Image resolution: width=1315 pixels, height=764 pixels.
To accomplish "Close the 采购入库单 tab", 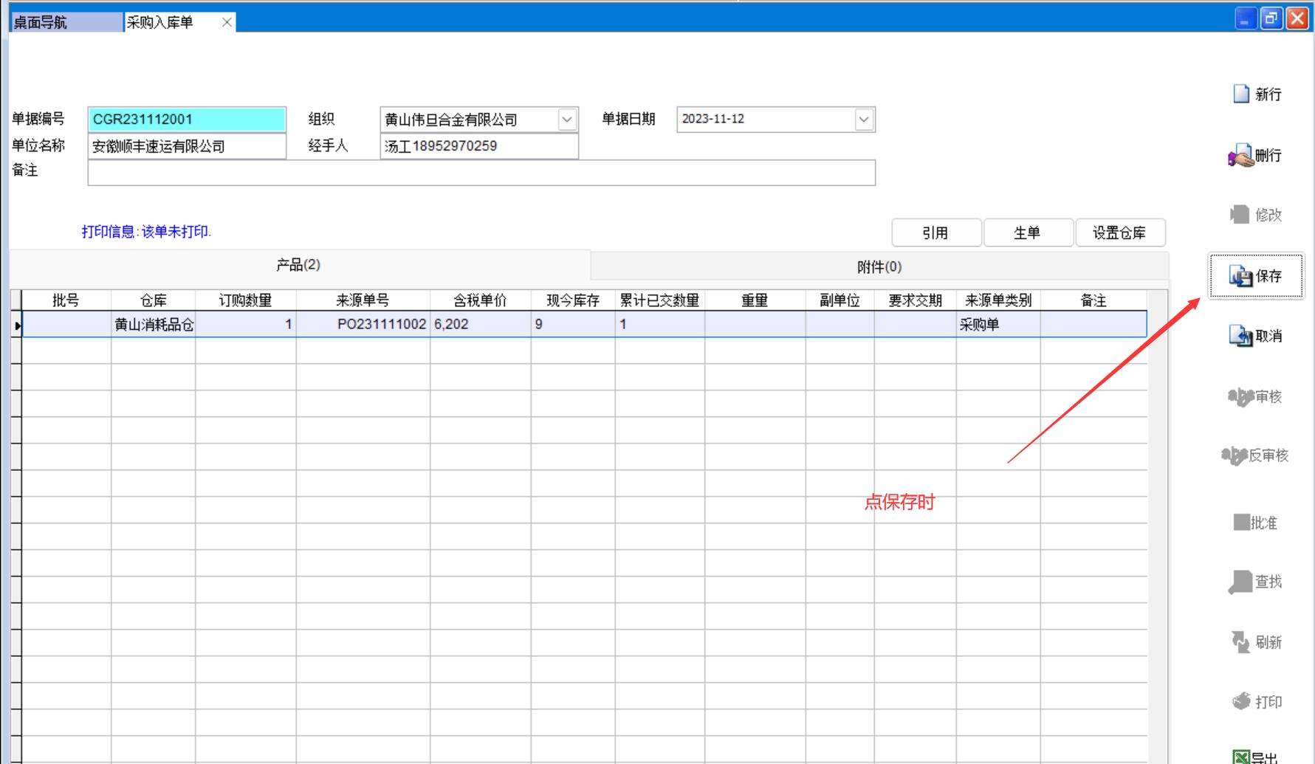I will click(227, 23).
